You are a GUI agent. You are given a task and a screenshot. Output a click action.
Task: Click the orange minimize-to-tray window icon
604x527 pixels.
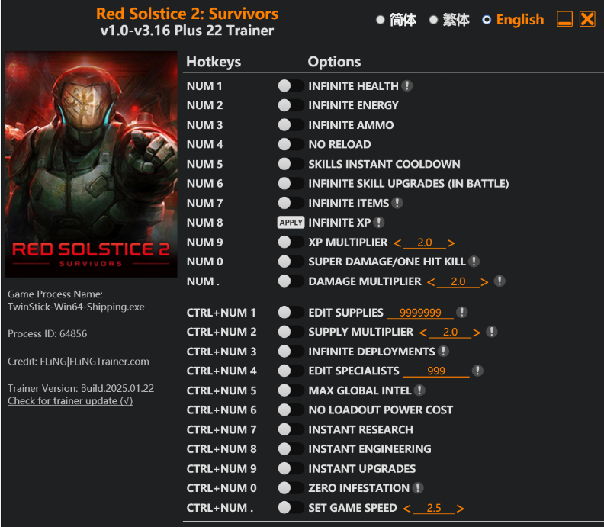click(x=564, y=19)
